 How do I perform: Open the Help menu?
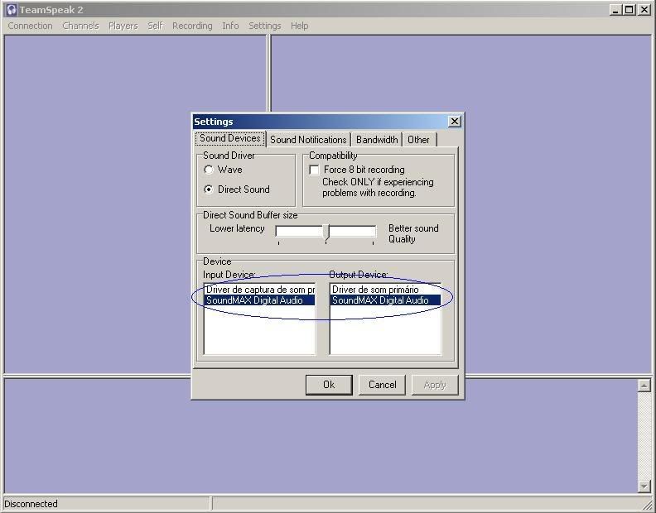[x=300, y=26]
